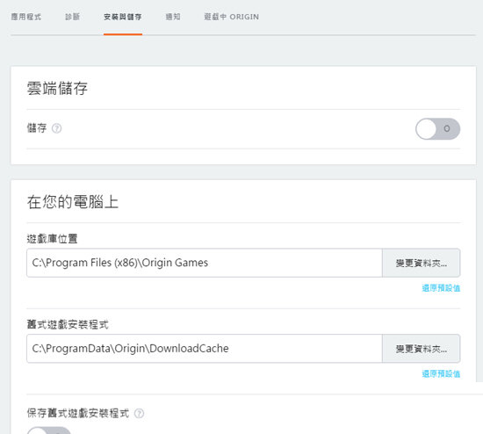Restore default for 舊式遊戲安裝程式 path
Screen dimensions: 483x434
point(441,374)
